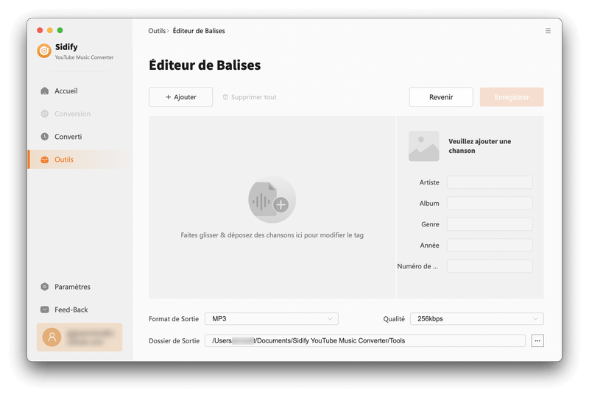Image resolution: width=589 pixels, height=397 pixels.
Task: Focus the Artiste text field
Action: pyautogui.click(x=489, y=182)
